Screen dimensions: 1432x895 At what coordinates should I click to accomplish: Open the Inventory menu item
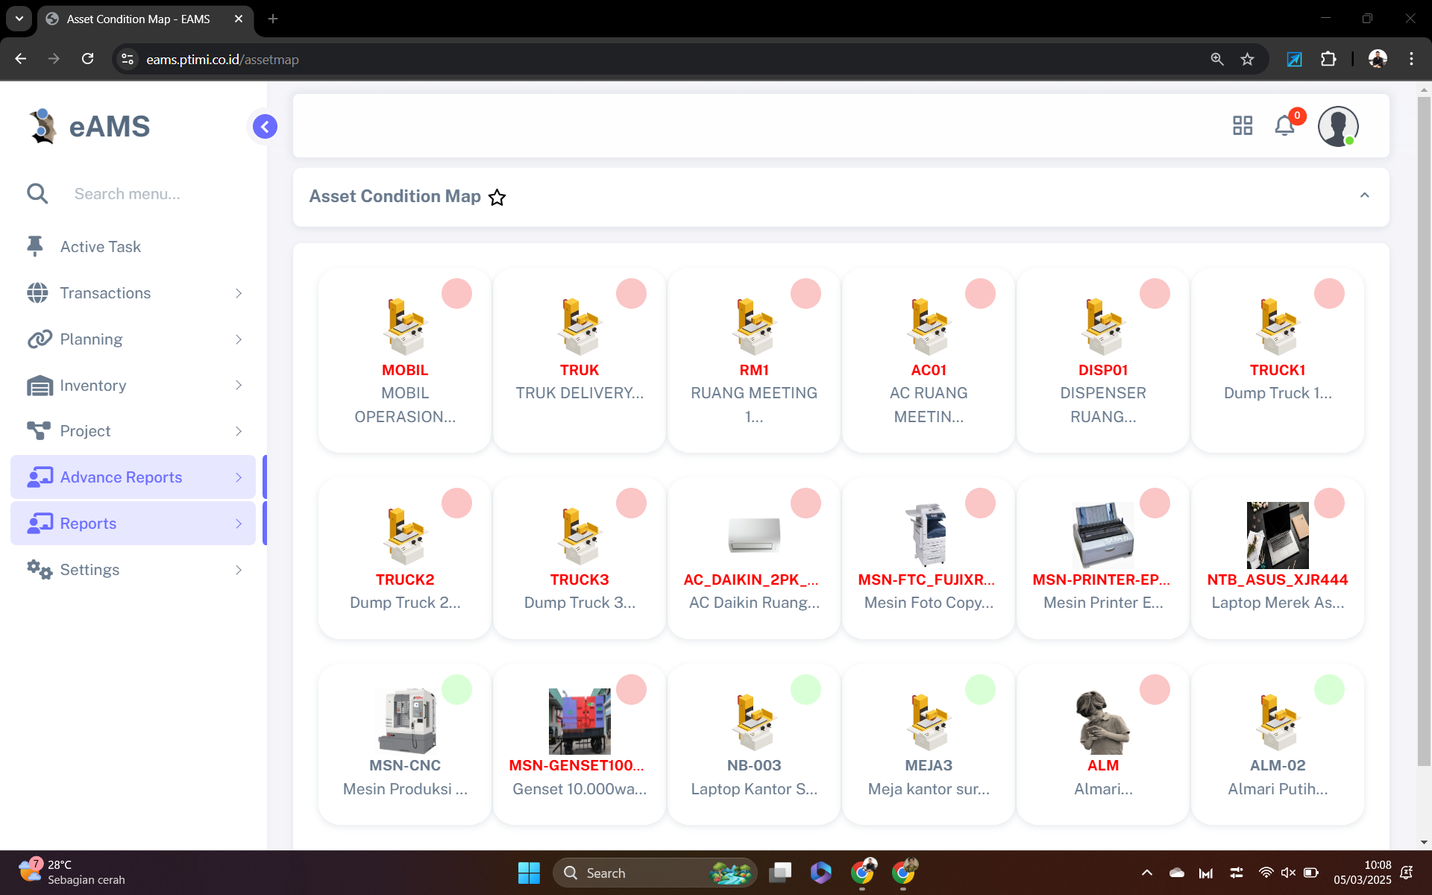pyautogui.click(x=93, y=386)
